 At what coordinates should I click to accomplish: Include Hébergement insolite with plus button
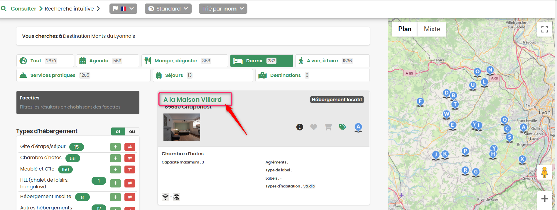(x=115, y=197)
